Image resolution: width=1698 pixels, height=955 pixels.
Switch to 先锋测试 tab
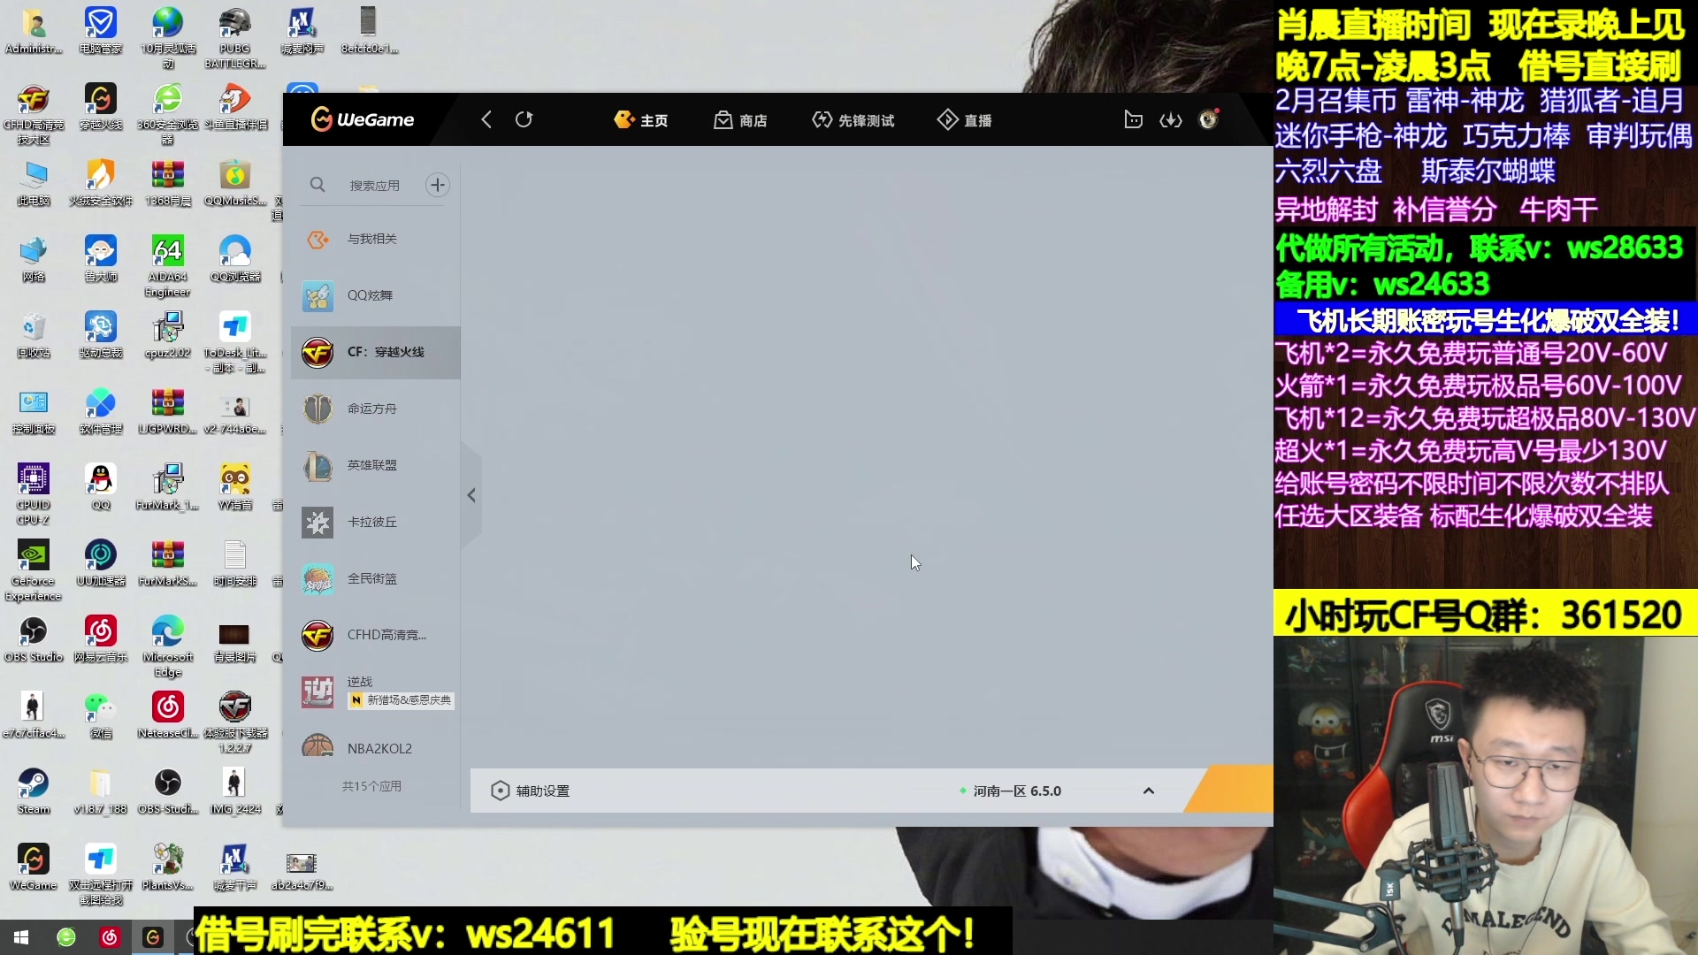(x=853, y=120)
